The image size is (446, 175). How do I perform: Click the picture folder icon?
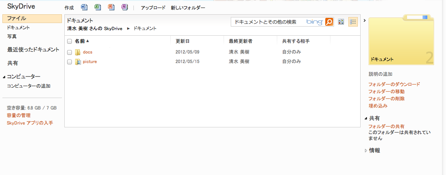tap(78, 62)
